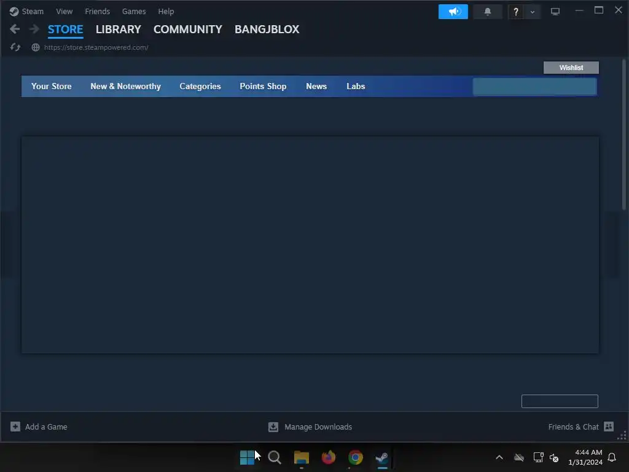Launch Google Chrome from the taskbar
Viewport: 629px width, 472px height.
click(x=356, y=457)
